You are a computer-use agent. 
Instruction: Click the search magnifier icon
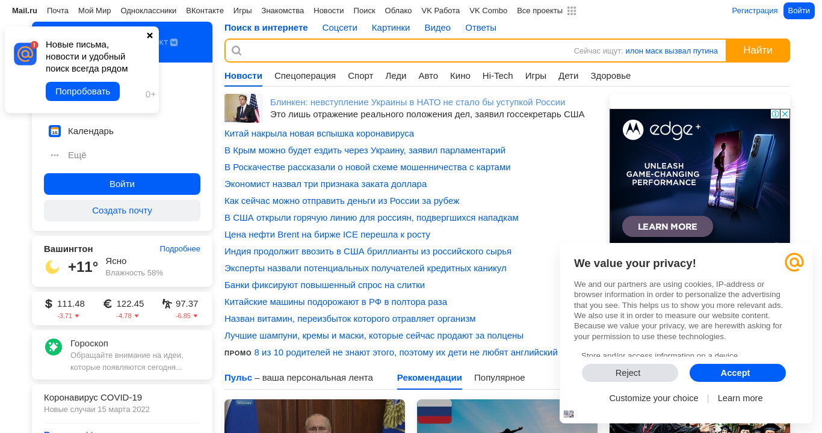pos(236,51)
